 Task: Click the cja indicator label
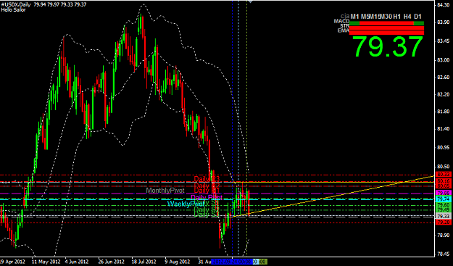coord(345,16)
